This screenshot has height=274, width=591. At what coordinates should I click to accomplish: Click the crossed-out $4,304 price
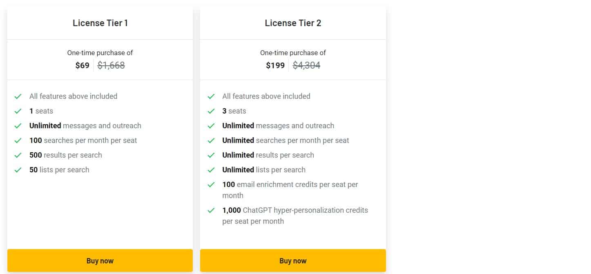pyautogui.click(x=306, y=65)
